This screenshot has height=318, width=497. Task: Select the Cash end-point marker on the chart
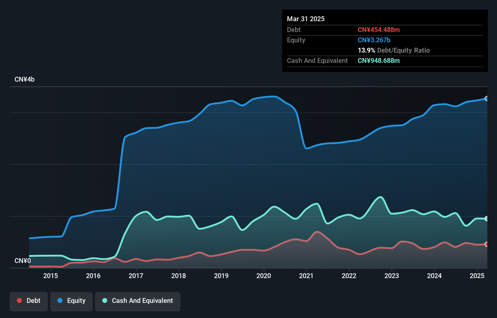pos(487,219)
